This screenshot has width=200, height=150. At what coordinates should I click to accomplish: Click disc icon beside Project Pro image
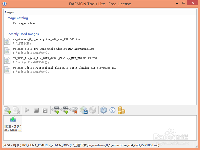7,60
